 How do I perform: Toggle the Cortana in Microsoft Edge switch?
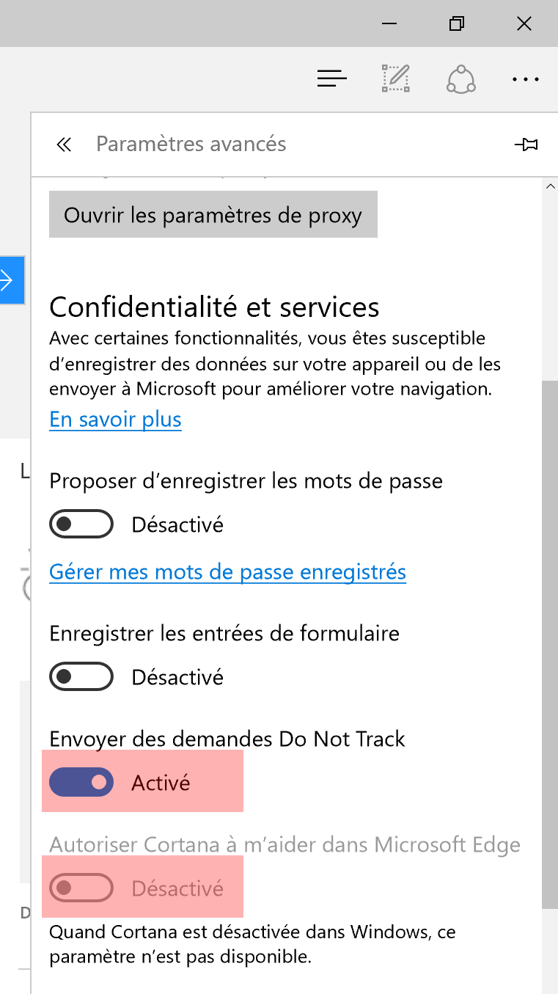coord(81,888)
